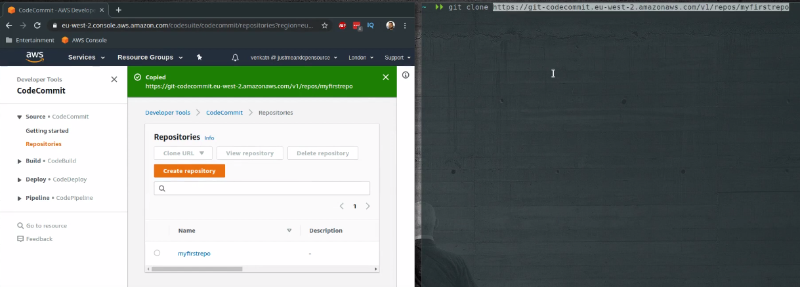Go forward in the browser
Viewport: 800px width, 287px height.
(x=23, y=26)
